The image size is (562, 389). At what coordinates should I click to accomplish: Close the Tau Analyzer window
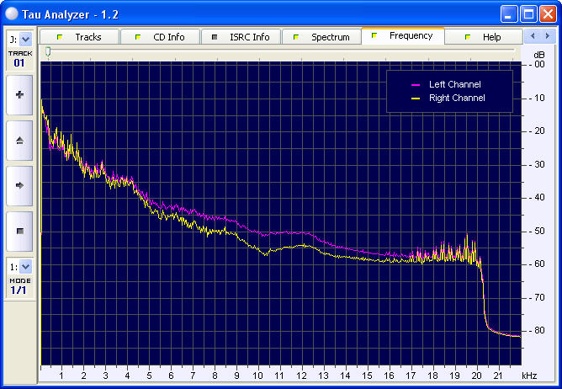click(x=548, y=14)
